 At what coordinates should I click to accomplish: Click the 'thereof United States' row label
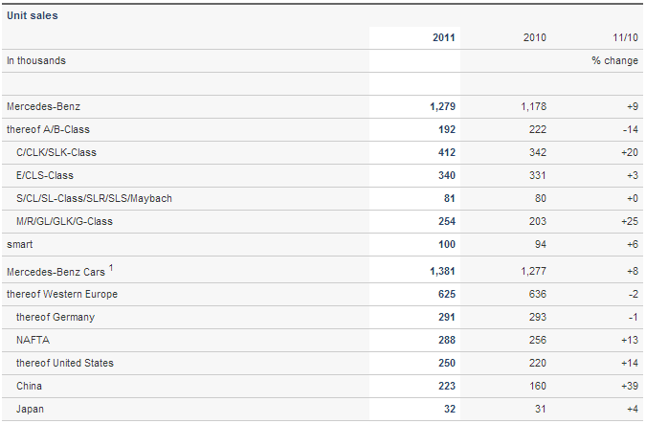tap(65, 363)
